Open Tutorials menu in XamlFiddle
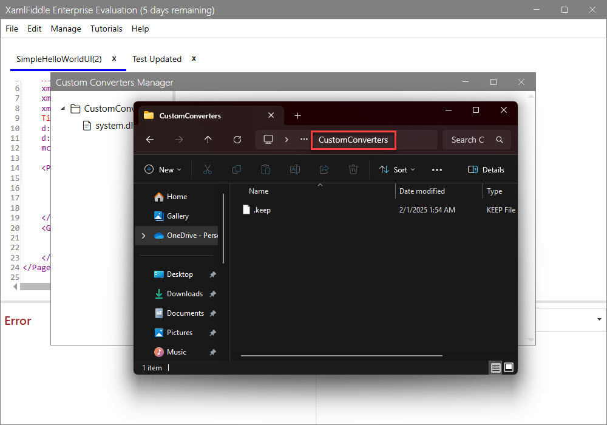This screenshot has width=607, height=425. (x=106, y=29)
